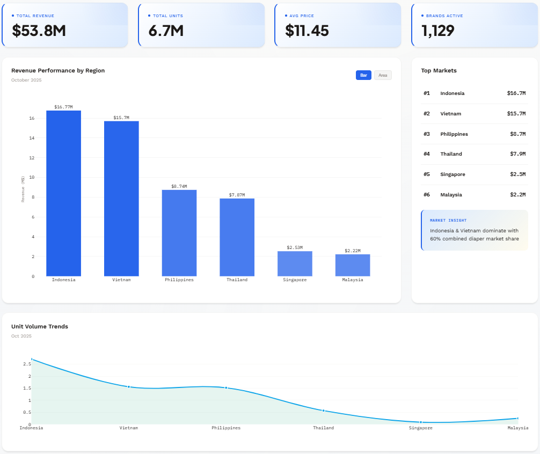Select #1 Indonesia row in Top Markets

click(x=475, y=93)
